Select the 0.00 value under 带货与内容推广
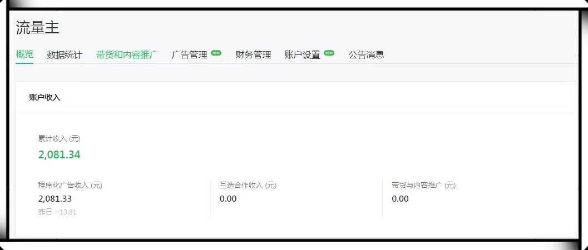 tap(400, 198)
